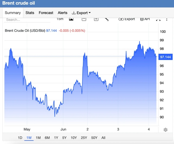Image resolution: width=174 pixels, height=144 pixels.
Task: Show All time range data
Action: click(103, 138)
